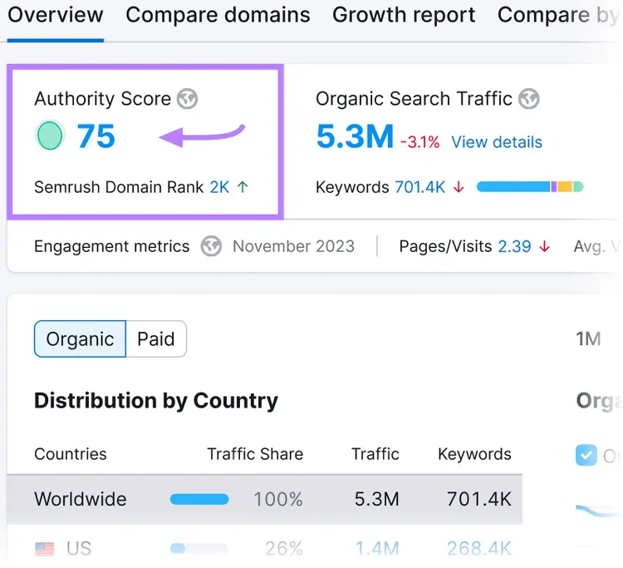Click the Worldwide traffic value 5.3M

[x=376, y=499]
